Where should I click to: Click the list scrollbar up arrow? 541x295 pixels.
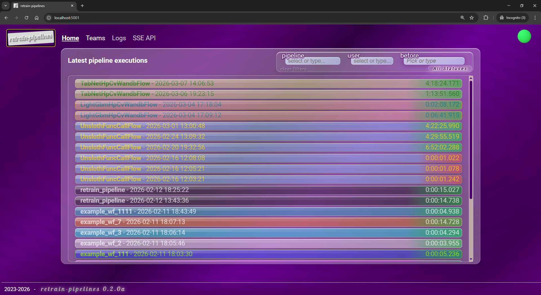pos(471,78)
